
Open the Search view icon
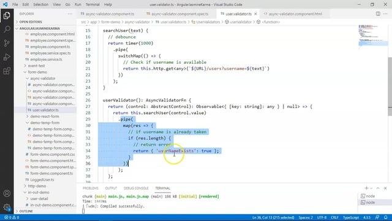tap(7, 29)
